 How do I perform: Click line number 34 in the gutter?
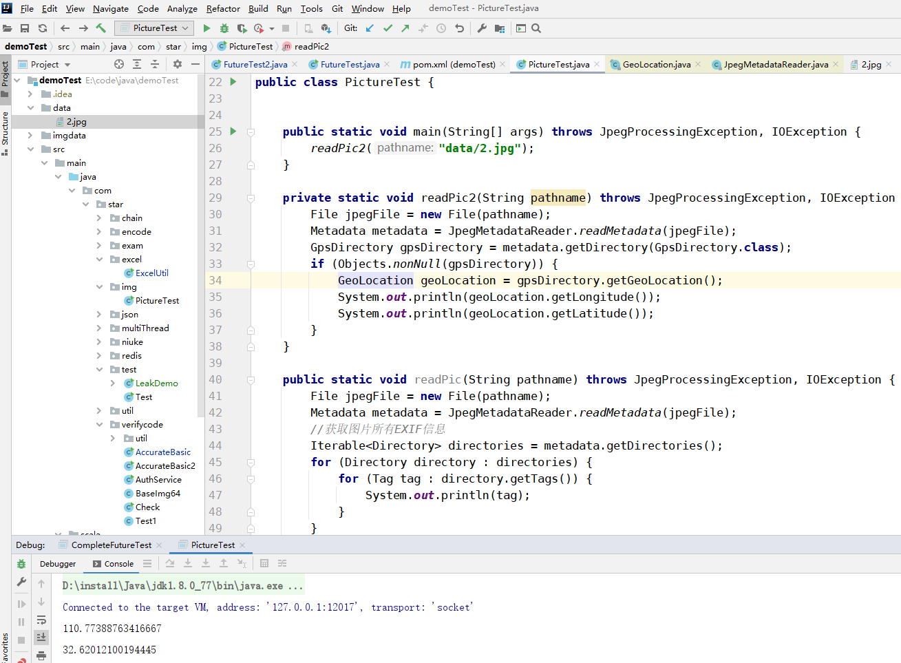[215, 280]
